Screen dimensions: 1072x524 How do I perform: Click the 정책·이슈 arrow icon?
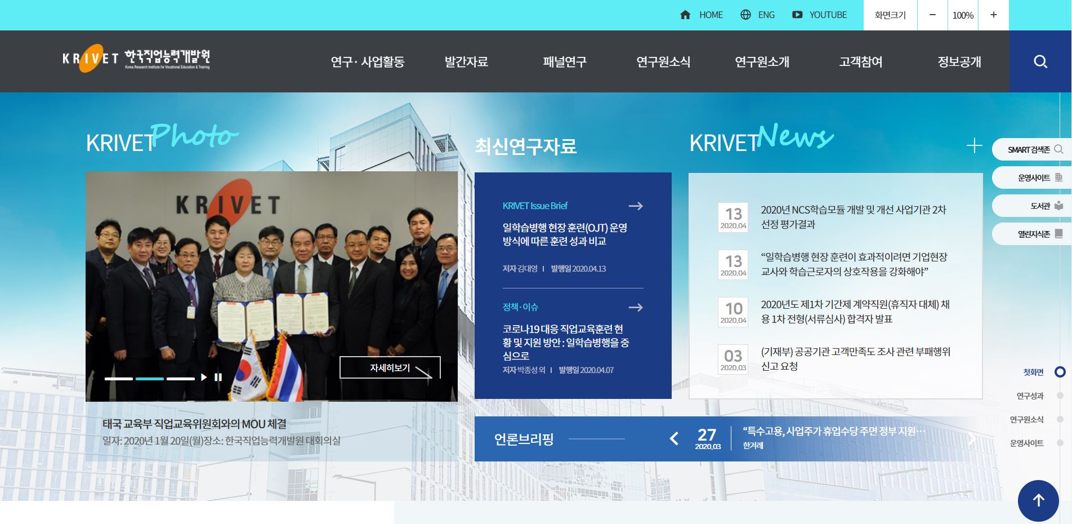[636, 307]
